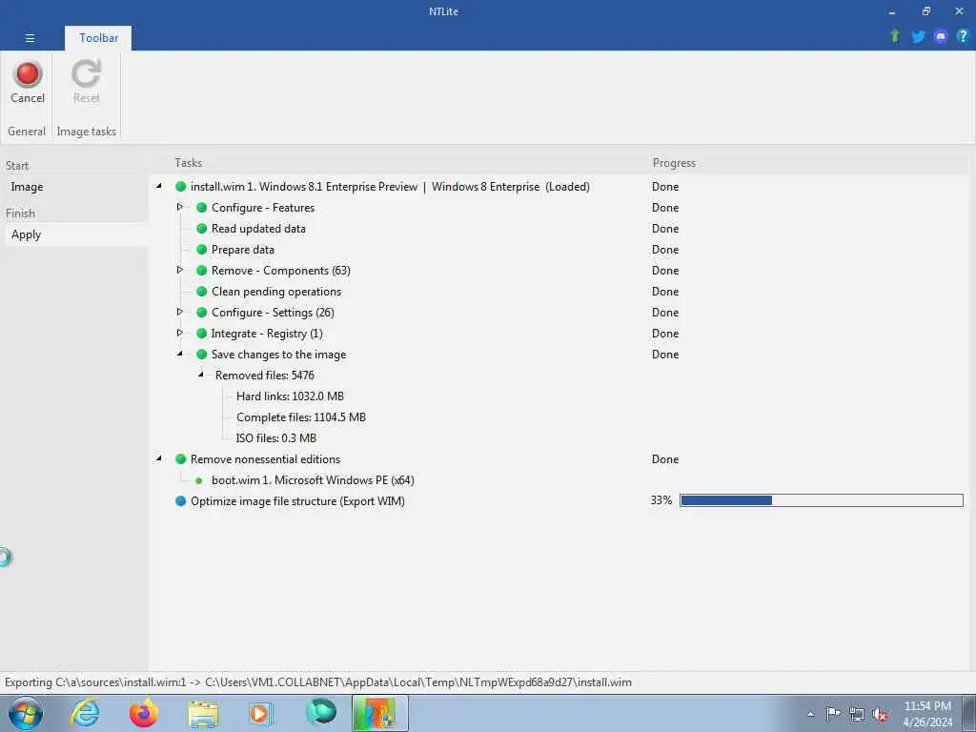The height and width of the screenshot is (732, 976).
Task: Select boot.wim 1. Microsoft Windows PE row
Action: click(x=313, y=480)
